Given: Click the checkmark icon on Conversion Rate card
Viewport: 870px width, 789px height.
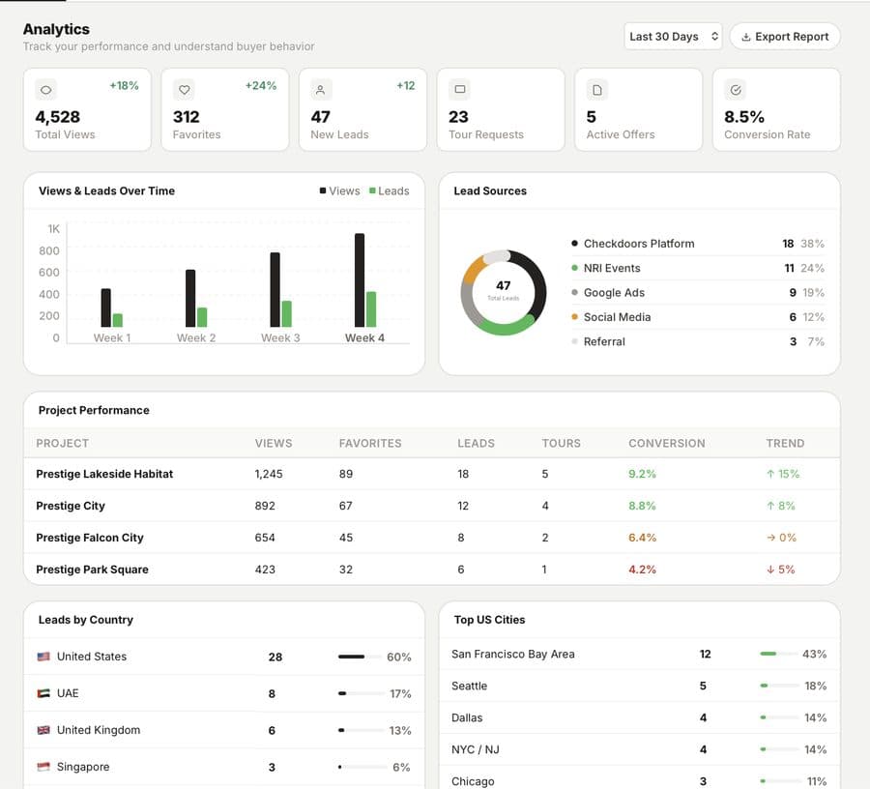Looking at the screenshot, I should pos(735,89).
